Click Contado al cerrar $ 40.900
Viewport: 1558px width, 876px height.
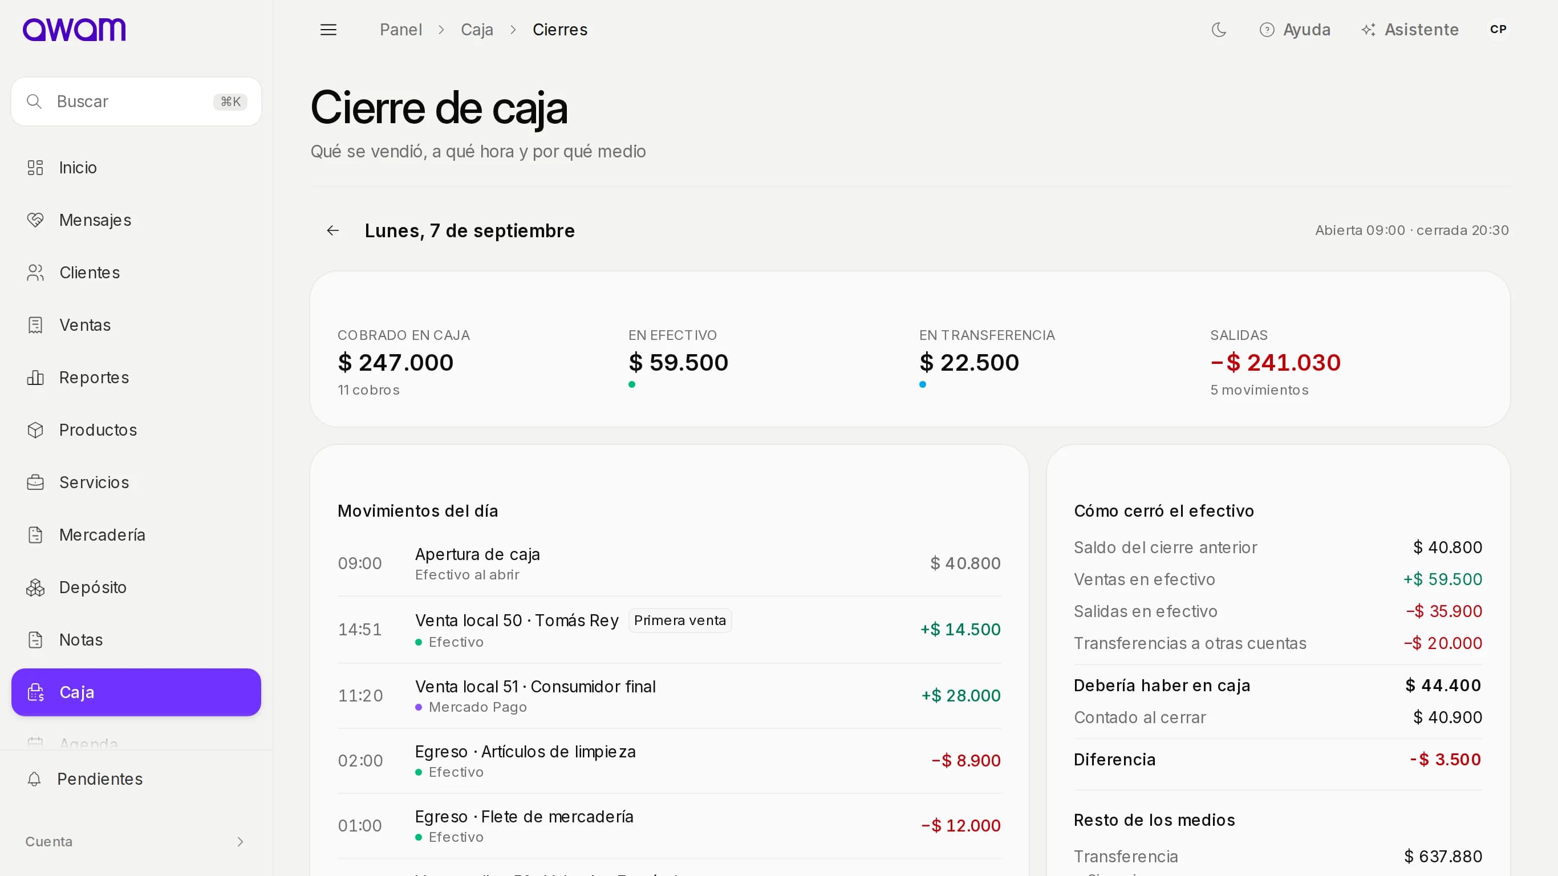1277,717
